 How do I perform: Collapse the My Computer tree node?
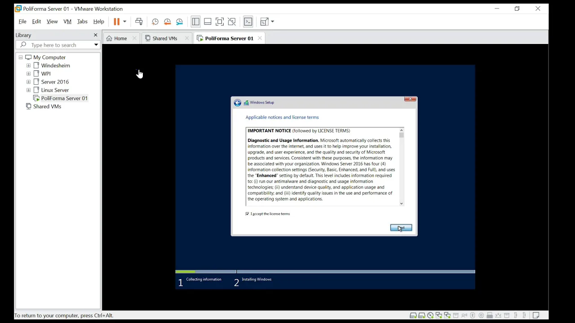(x=21, y=57)
